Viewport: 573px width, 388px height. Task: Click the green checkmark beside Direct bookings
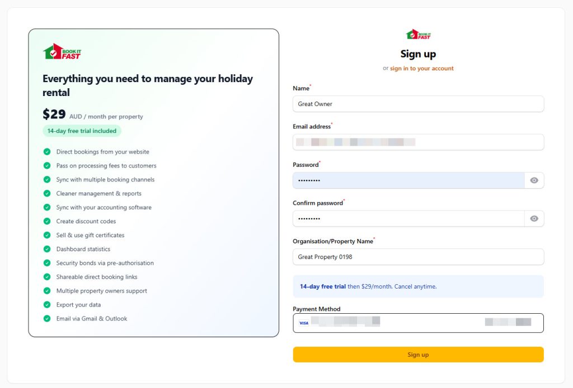tap(47, 152)
